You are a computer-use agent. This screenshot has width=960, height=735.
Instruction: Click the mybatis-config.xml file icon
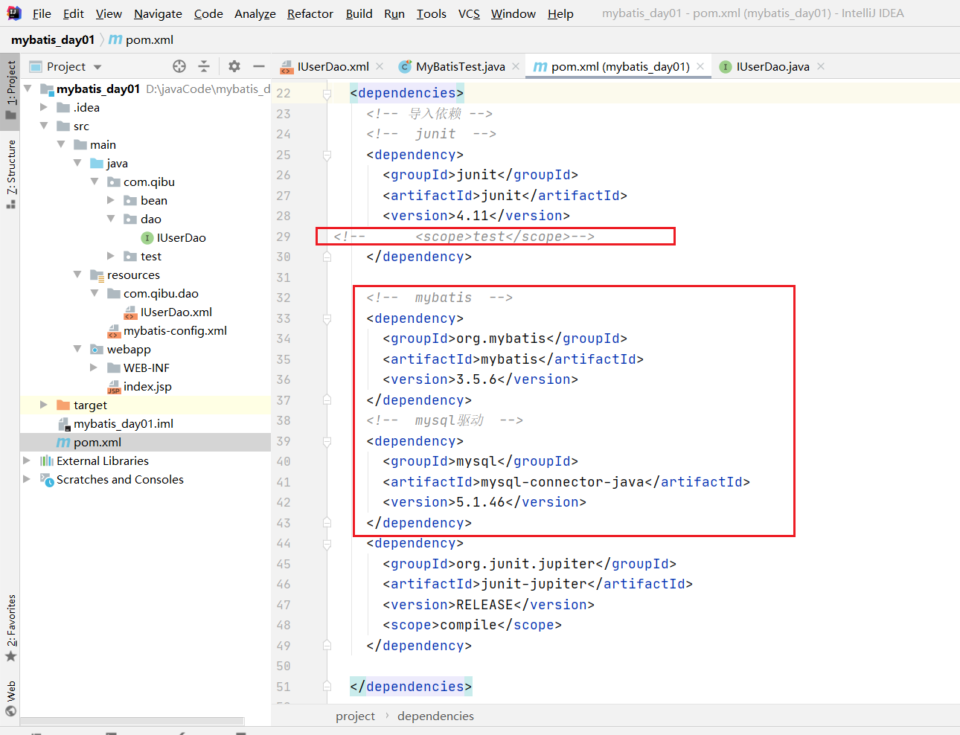pos(114,331)
